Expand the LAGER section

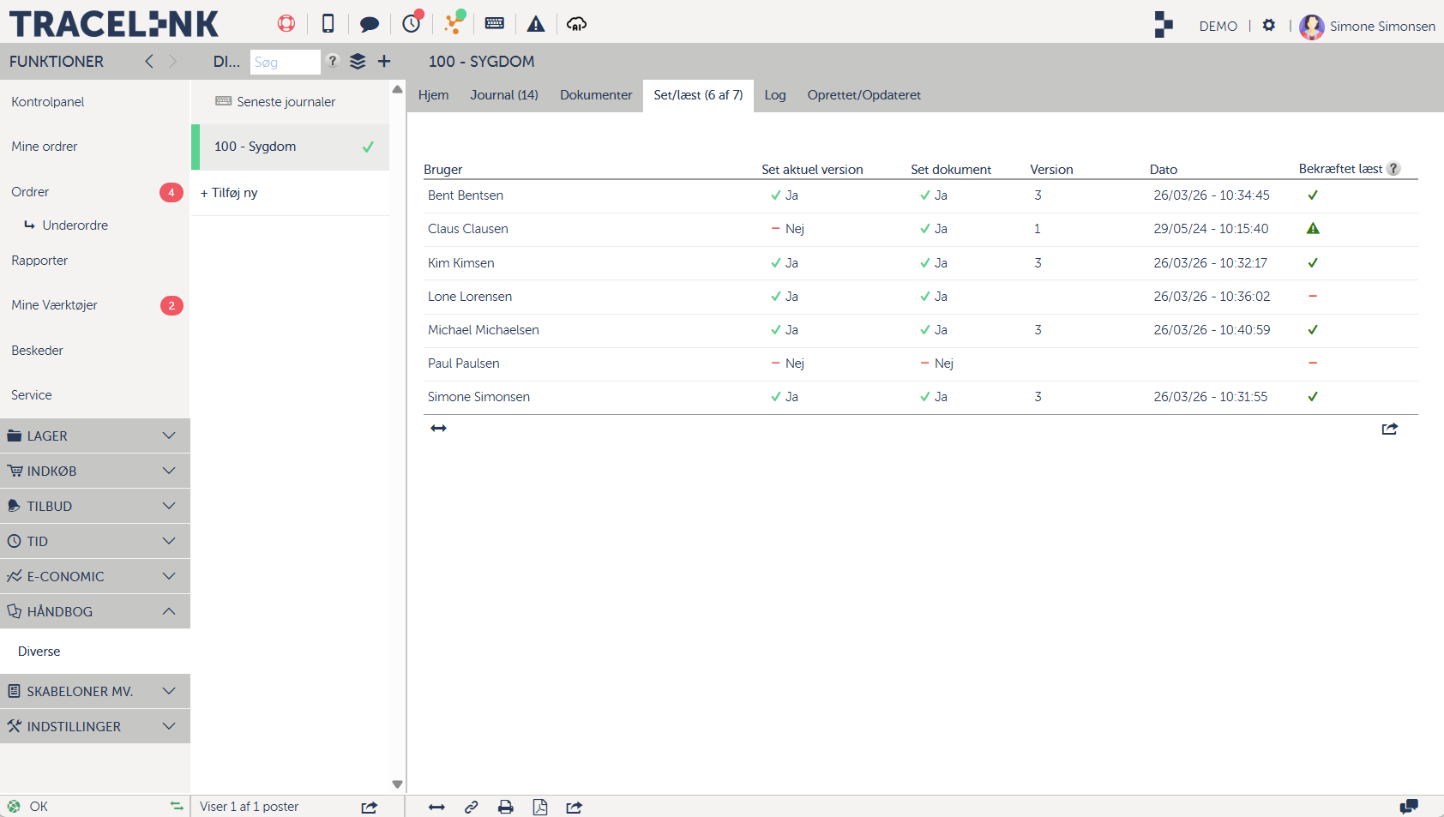94,436
